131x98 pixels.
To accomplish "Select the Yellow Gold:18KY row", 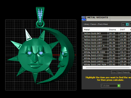I will pyautogui.click(x=107, y=43).
